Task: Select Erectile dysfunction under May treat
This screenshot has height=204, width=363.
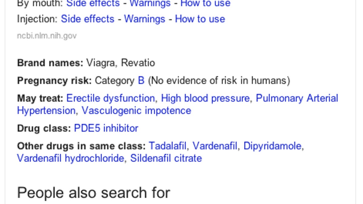Action: [111, 98]
